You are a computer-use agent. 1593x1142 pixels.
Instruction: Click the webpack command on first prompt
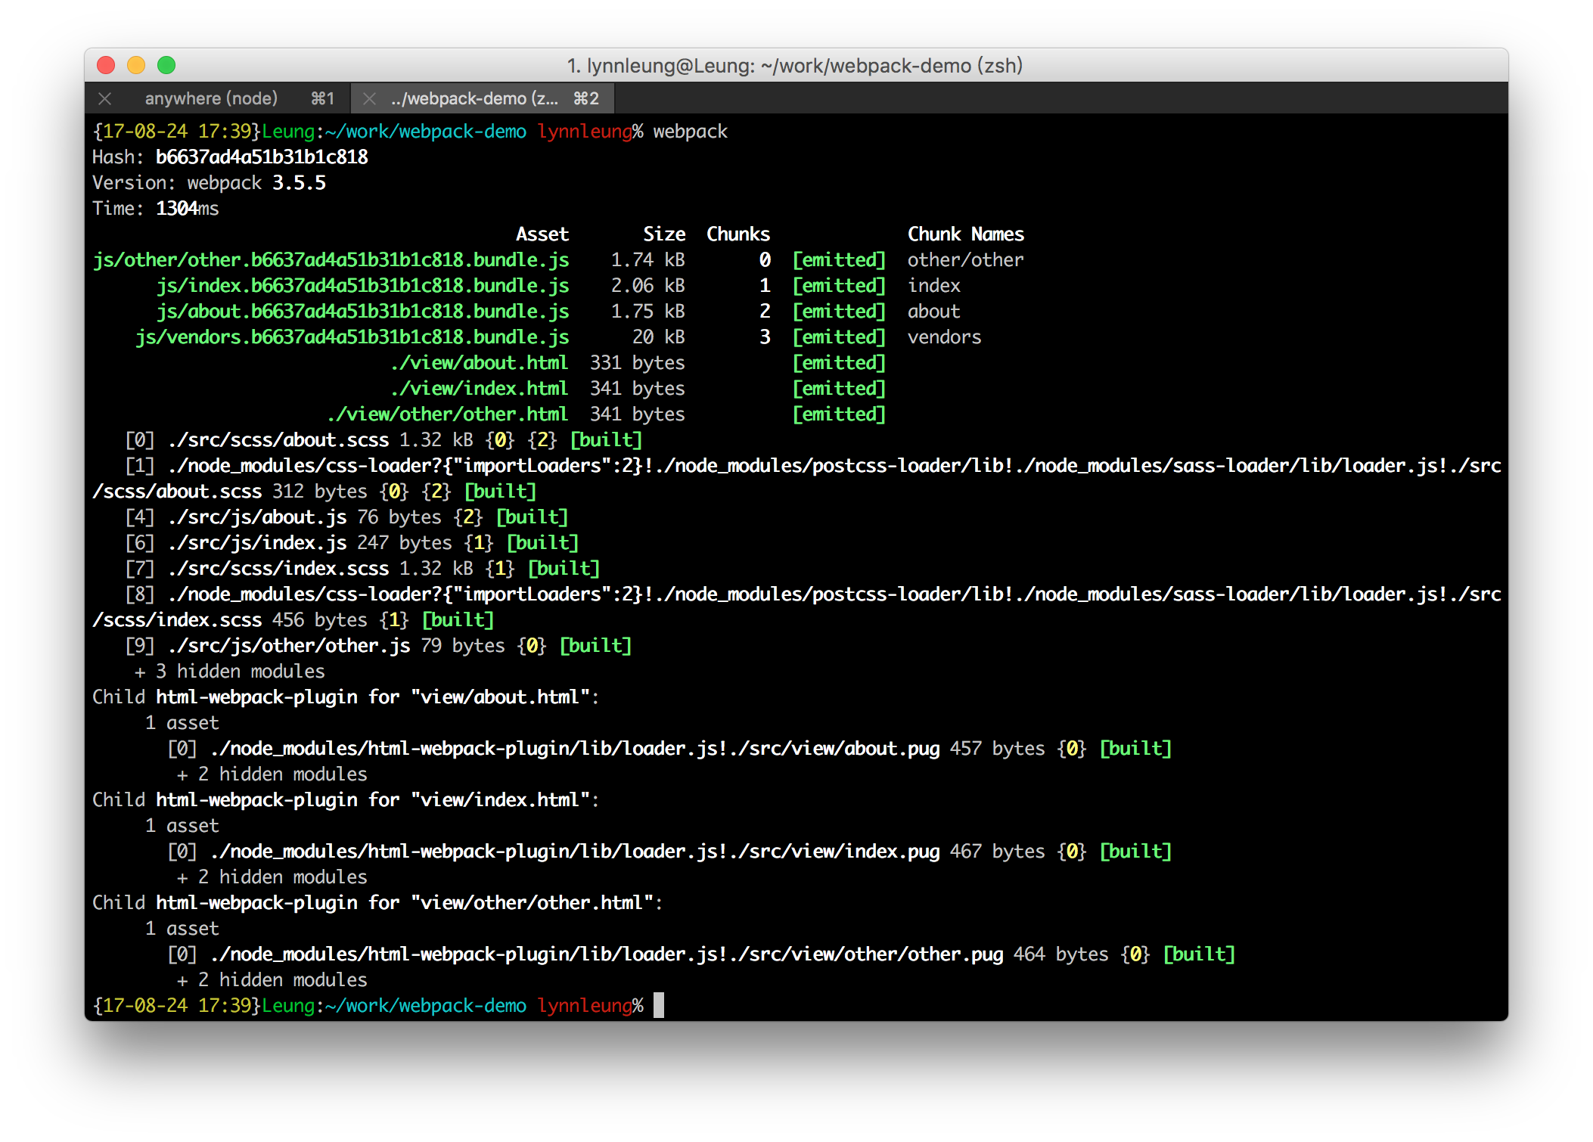[x=690, y=132]
